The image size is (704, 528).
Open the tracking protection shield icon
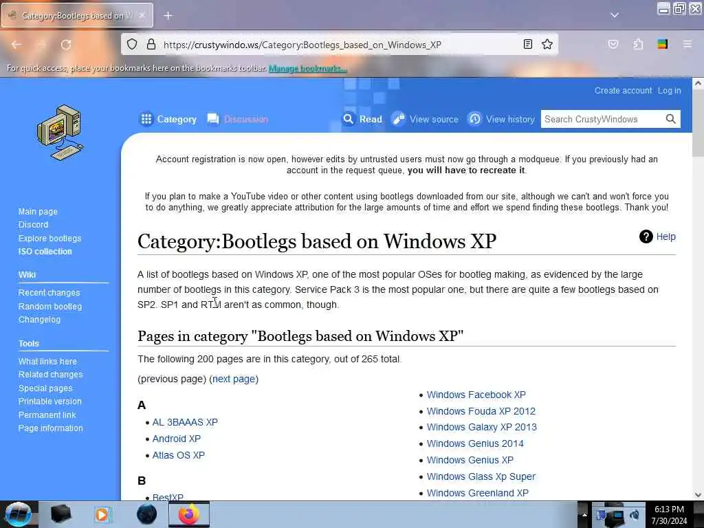[132, 44]
